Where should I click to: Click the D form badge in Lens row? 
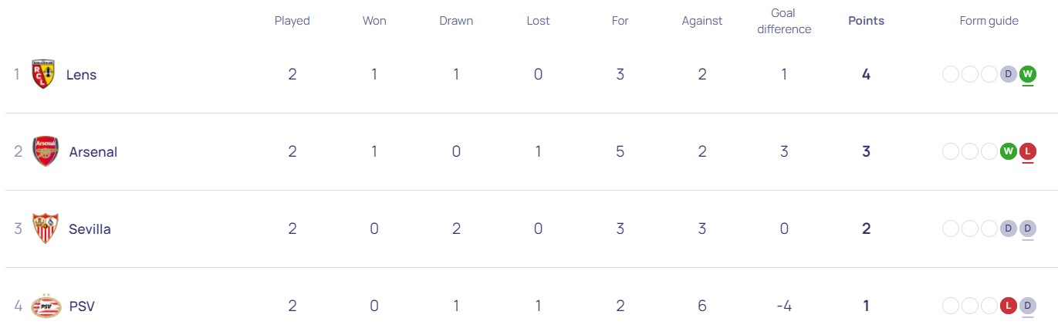click(x=1008, y=75)
